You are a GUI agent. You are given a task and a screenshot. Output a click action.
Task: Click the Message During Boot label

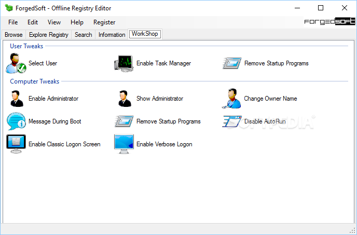coord(55,121)
